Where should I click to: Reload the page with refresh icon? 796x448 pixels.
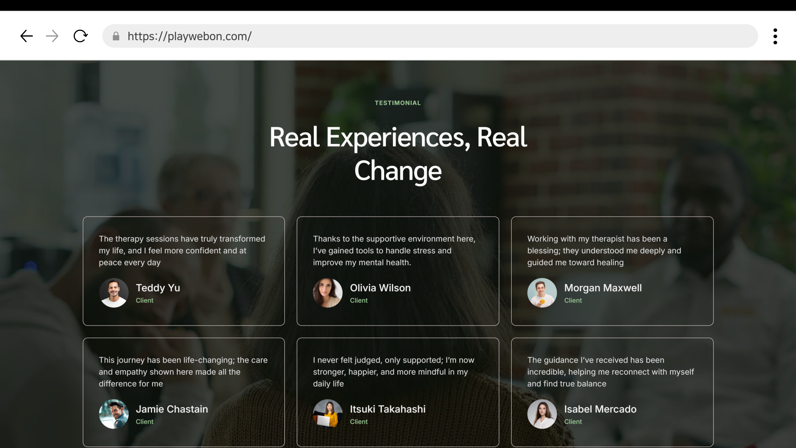click(81, 36)
